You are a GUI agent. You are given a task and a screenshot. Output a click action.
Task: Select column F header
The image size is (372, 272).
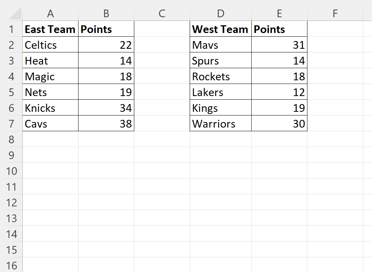point(335,14)
